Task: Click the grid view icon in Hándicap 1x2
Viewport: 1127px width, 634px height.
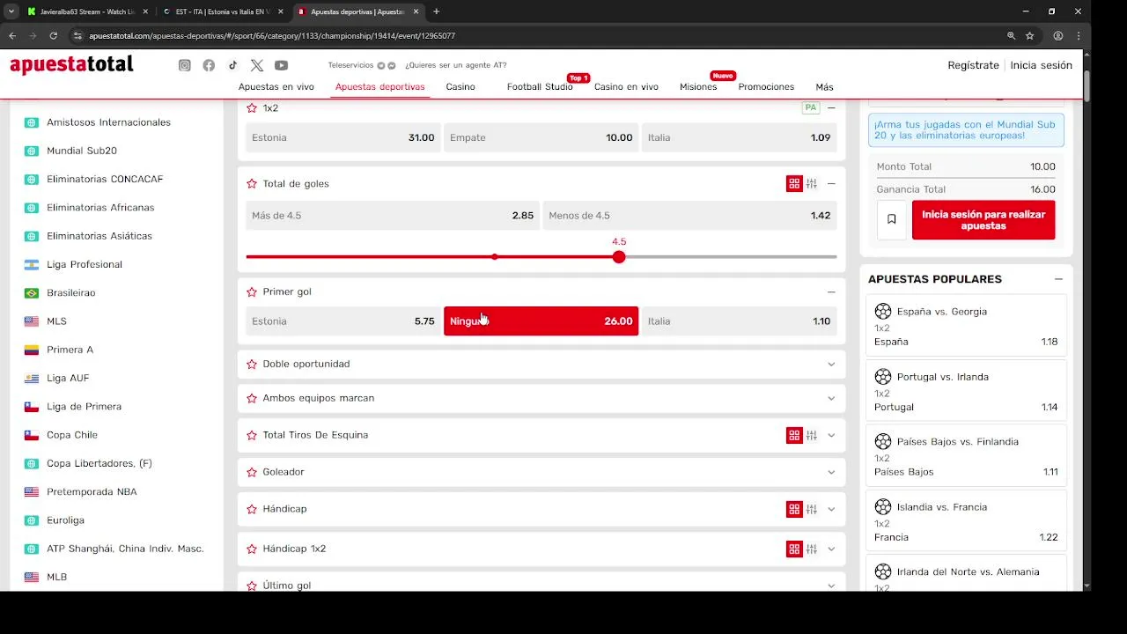Action: (794, 549)
